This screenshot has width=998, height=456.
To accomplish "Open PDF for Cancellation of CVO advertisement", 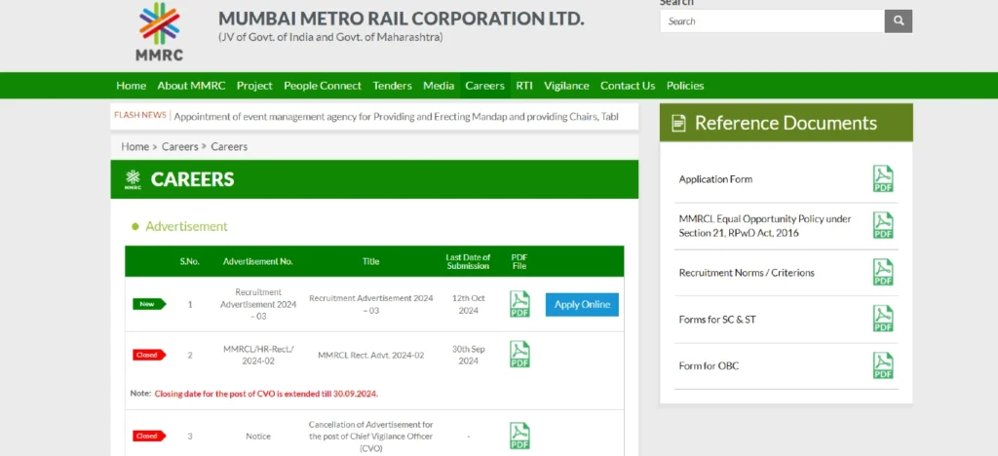I will 519,436.
